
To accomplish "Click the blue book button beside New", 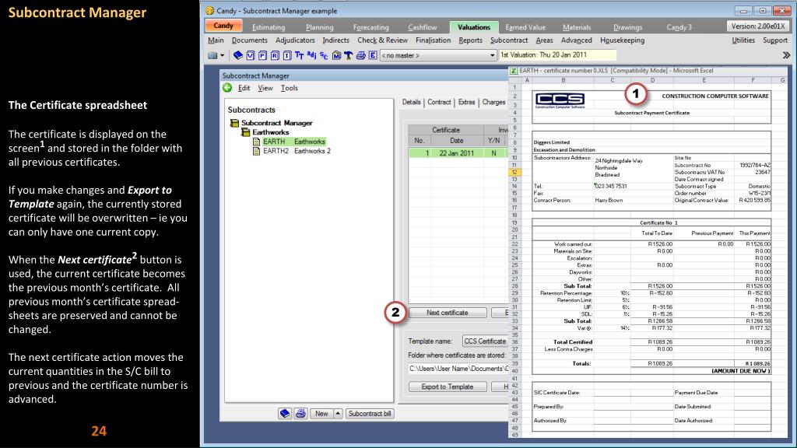I will pyautogui.click(x=285, y=414).
